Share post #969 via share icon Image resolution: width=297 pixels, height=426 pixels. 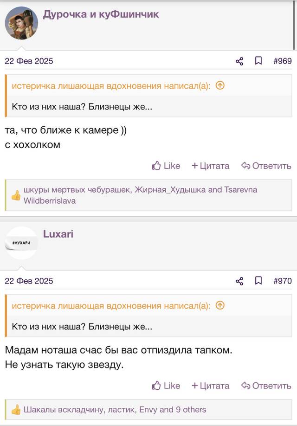(x=239, y=61)
